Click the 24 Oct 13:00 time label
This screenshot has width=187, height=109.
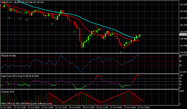pyautogui.click(x=89, y=107)
